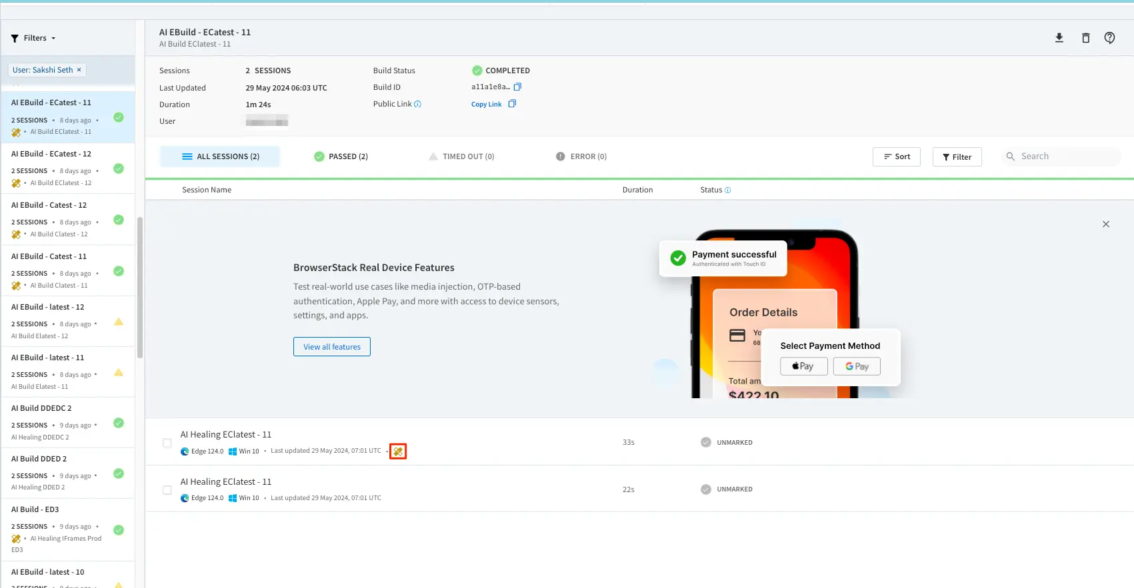
Task: Copy the Build ID using copy icon
Action: point(517,87)
